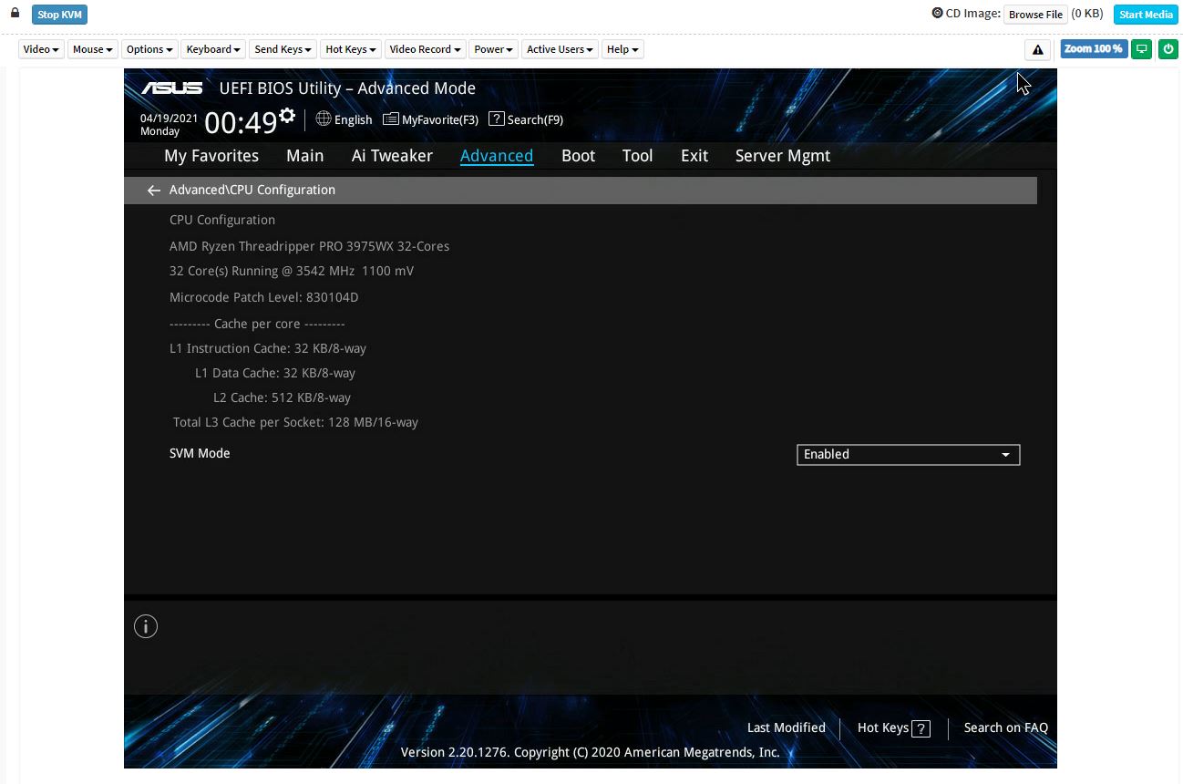Click the Advanced\CPU Configuration breadcrumb text
This screenshot has height=784, width=1183.
click(x=252, y=190)
